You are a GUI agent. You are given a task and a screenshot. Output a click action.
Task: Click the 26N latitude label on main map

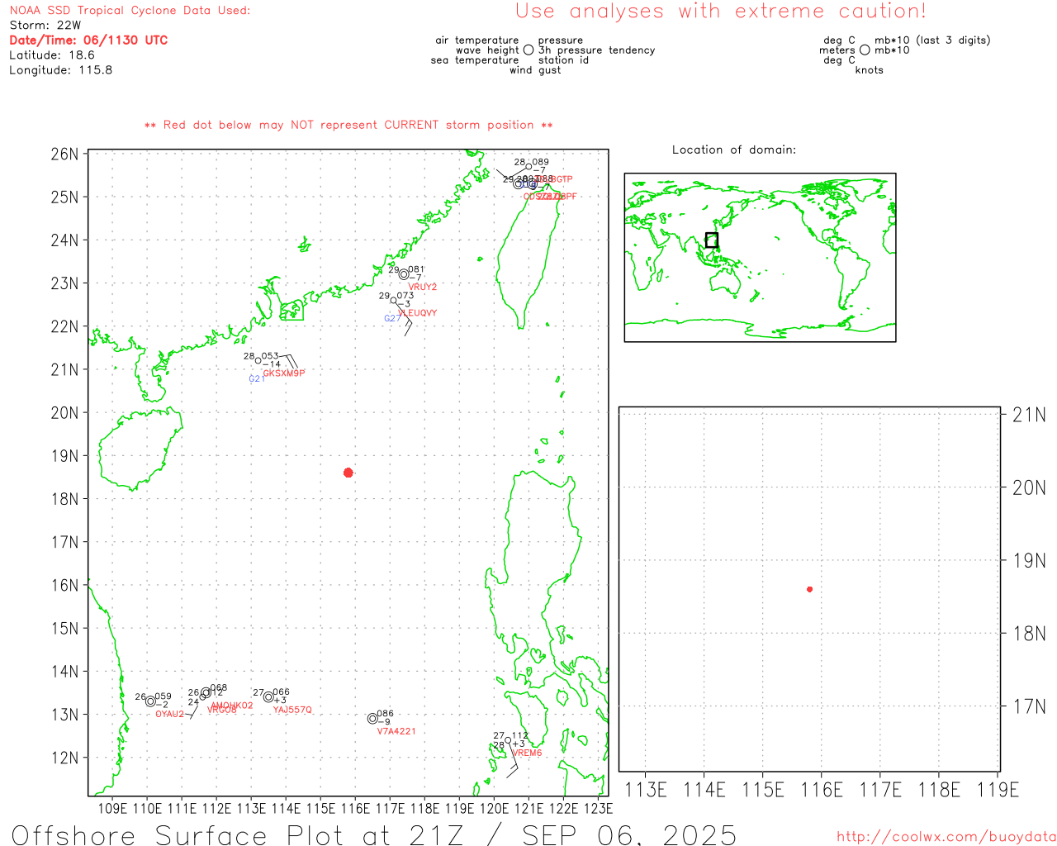point(64,154)
